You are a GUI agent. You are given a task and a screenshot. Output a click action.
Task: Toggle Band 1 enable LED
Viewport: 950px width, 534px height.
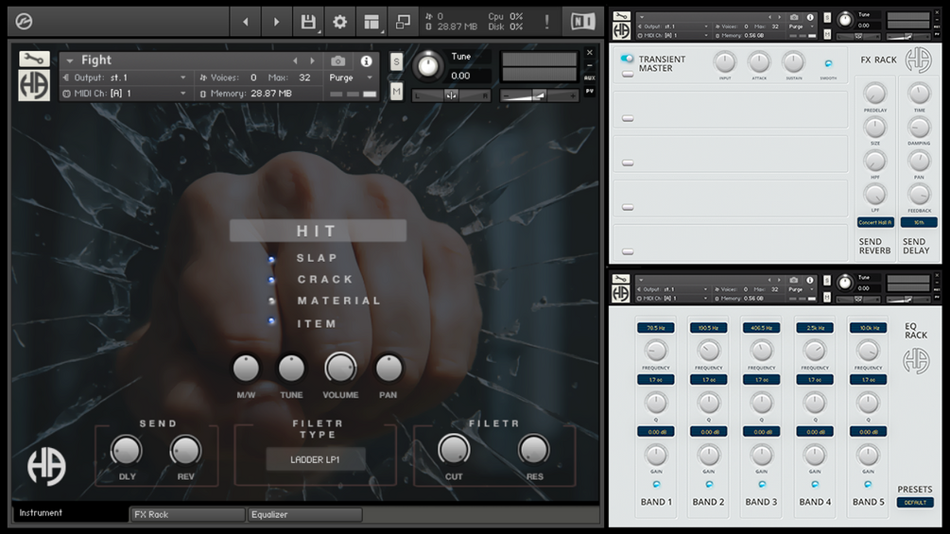click(x=656, y=484)
